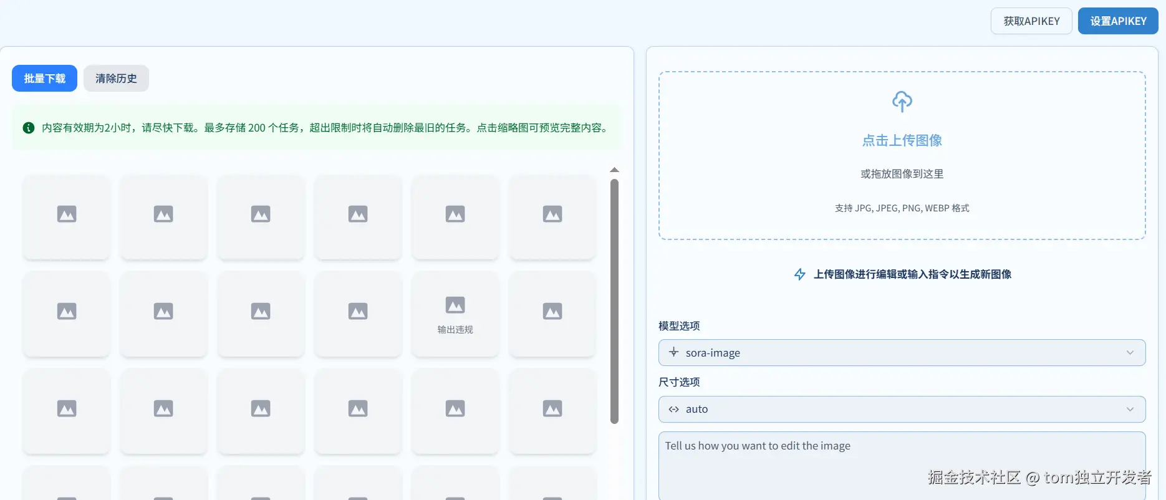1166x500 pixels.
Task: Click the gray scrollbar thumb of thumbnail list
Action: (x=614, y=302)
